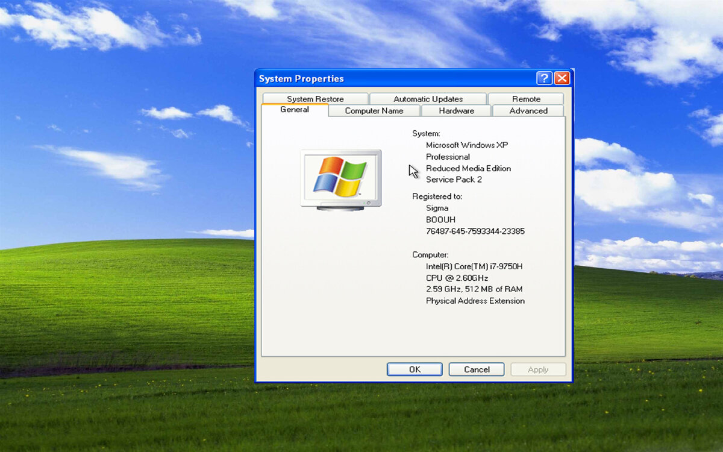Click the 'Professional' edition text
Screen dimensions: 723x452
[448, 157]
